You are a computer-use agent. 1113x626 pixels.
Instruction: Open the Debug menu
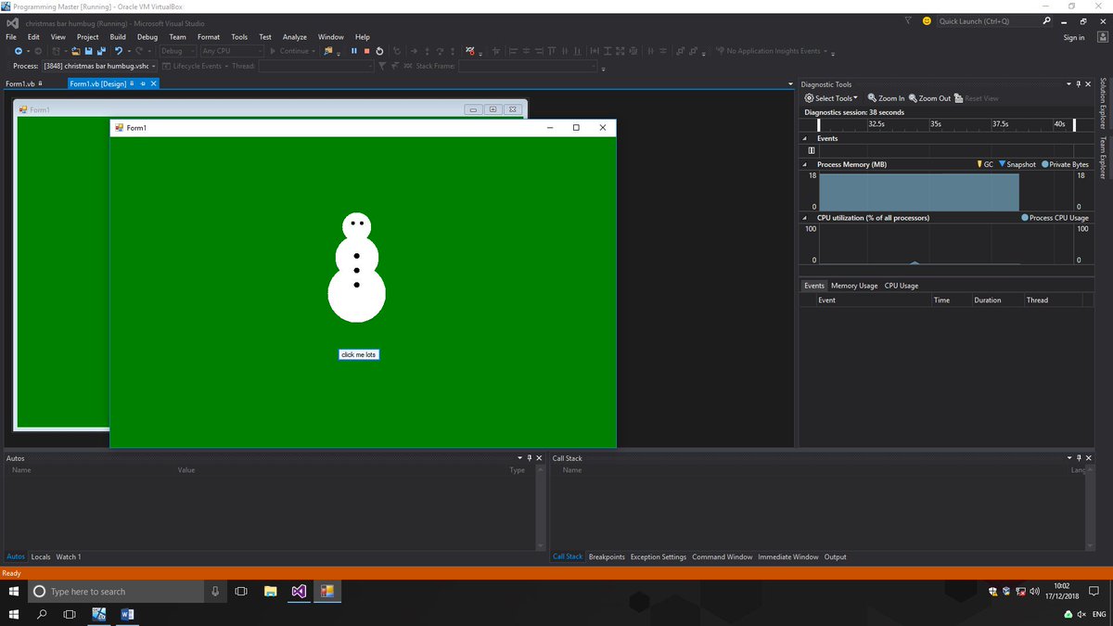tap(147, 37)
